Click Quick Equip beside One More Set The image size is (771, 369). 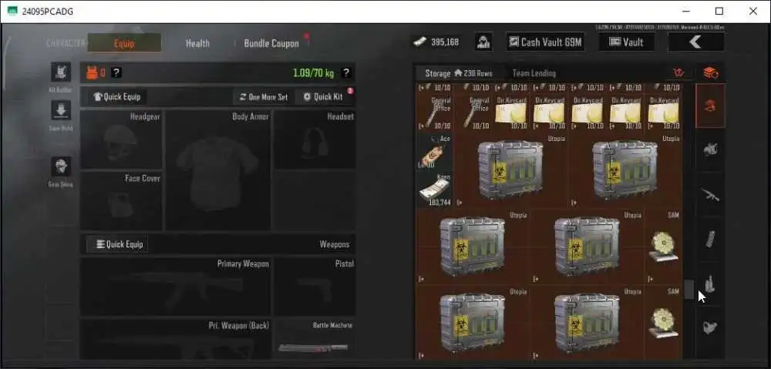pos(117,97)
